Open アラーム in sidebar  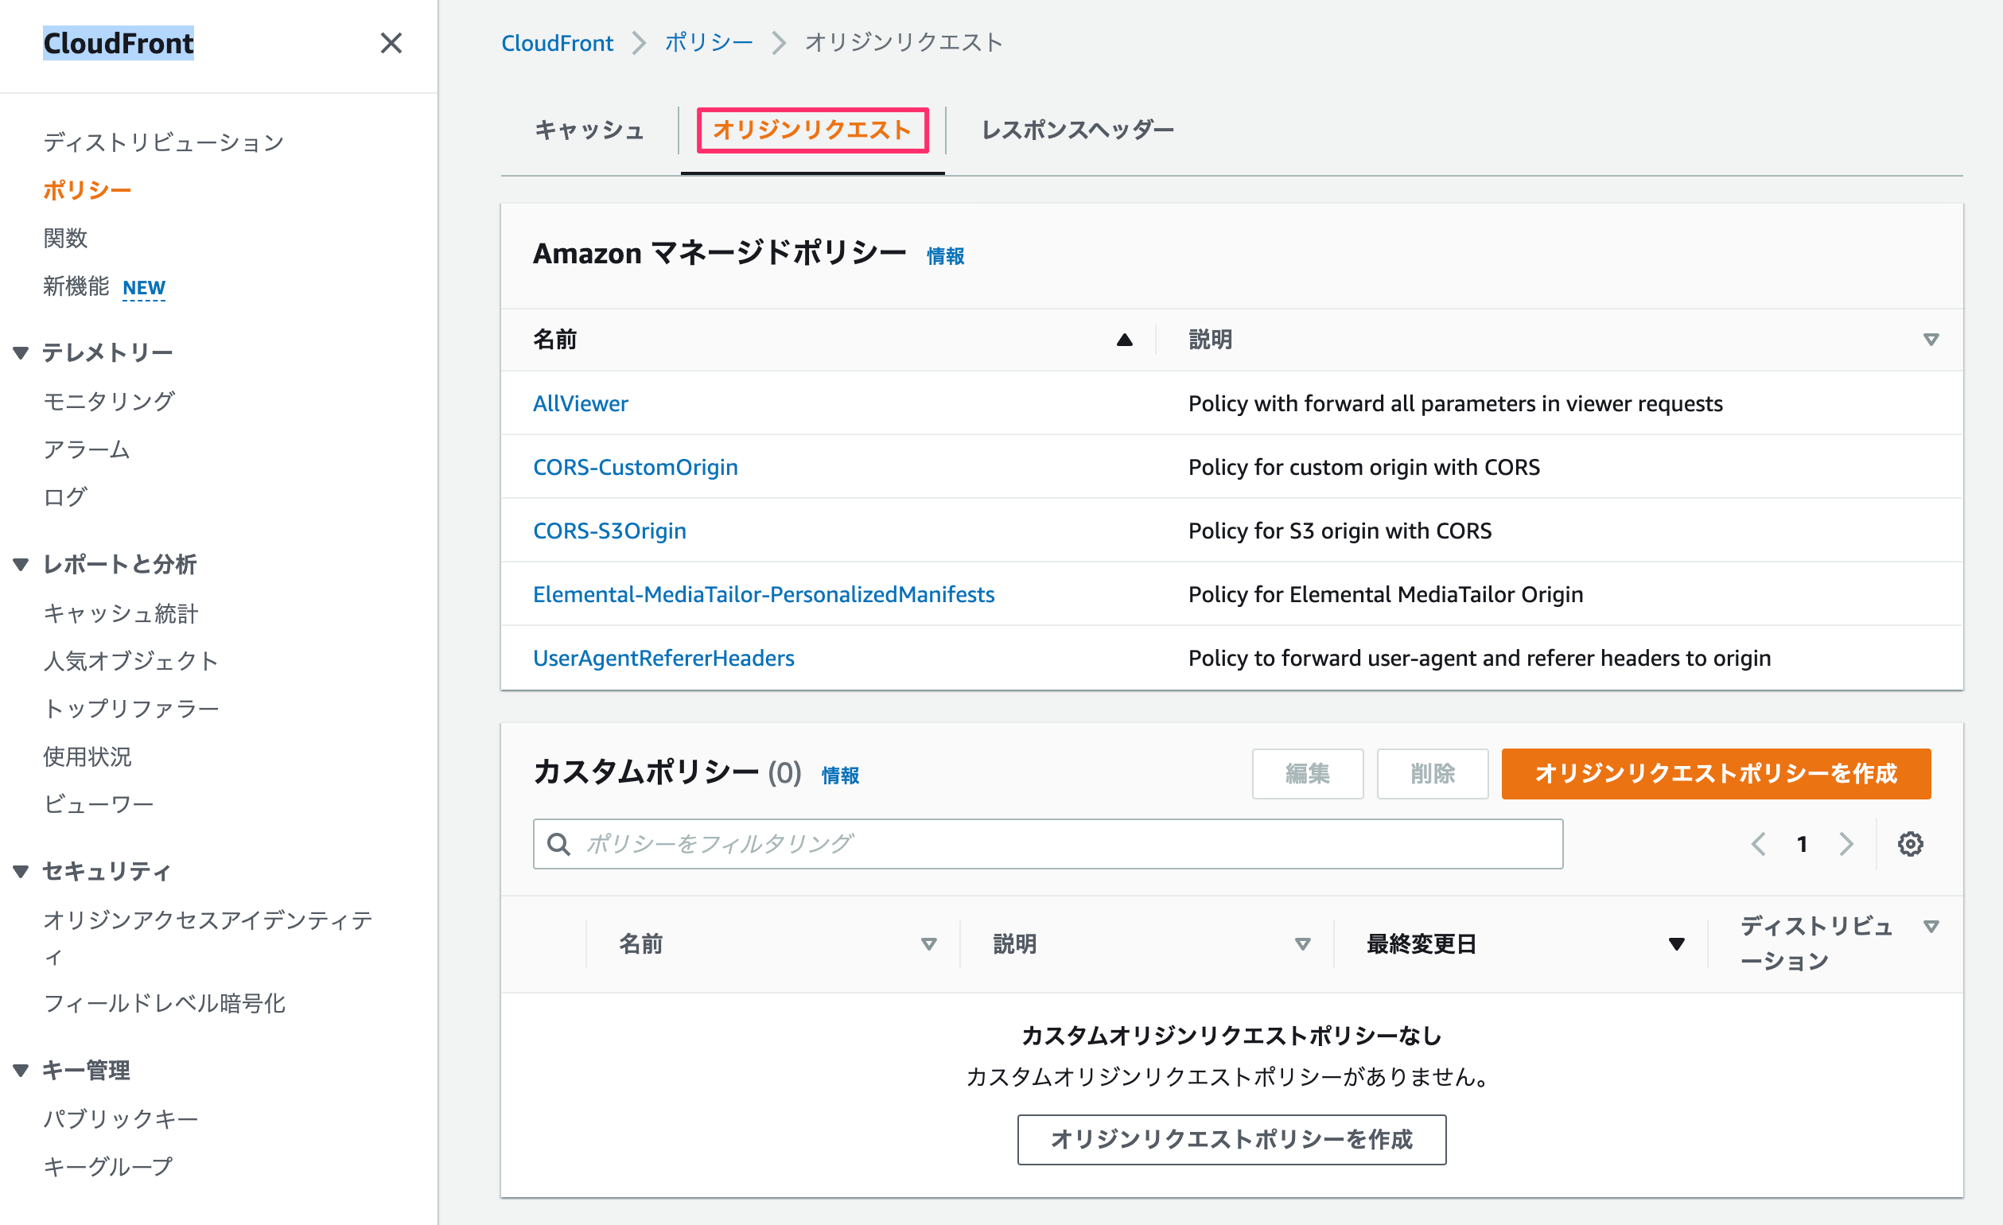coord(87,449)
